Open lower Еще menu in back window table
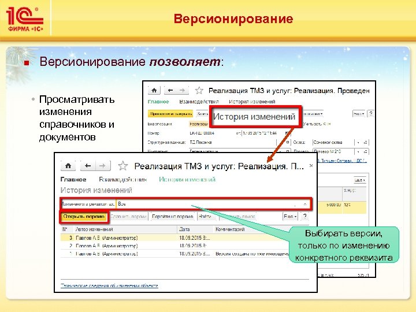 [360, 180]
